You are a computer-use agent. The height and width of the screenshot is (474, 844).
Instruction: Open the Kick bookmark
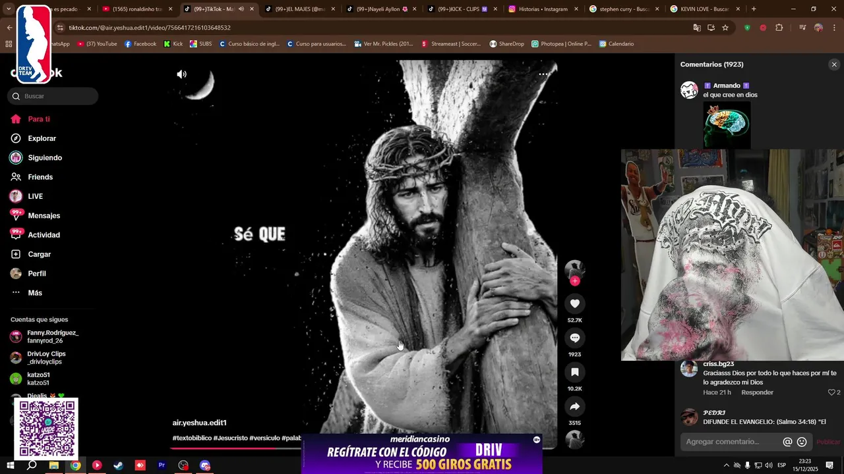click(x=173, y=44)
